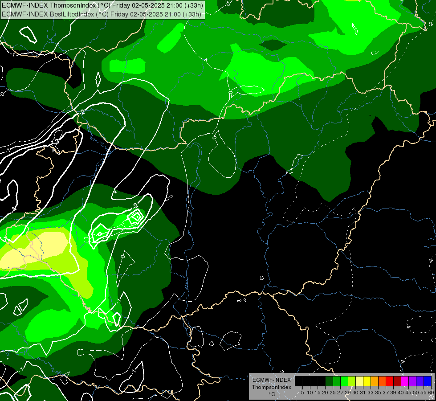Select the pure yellow legend swatch for 31-33
Image resolution: width=436 pixels, height=401 pixels.
click(x=367, y=381)
